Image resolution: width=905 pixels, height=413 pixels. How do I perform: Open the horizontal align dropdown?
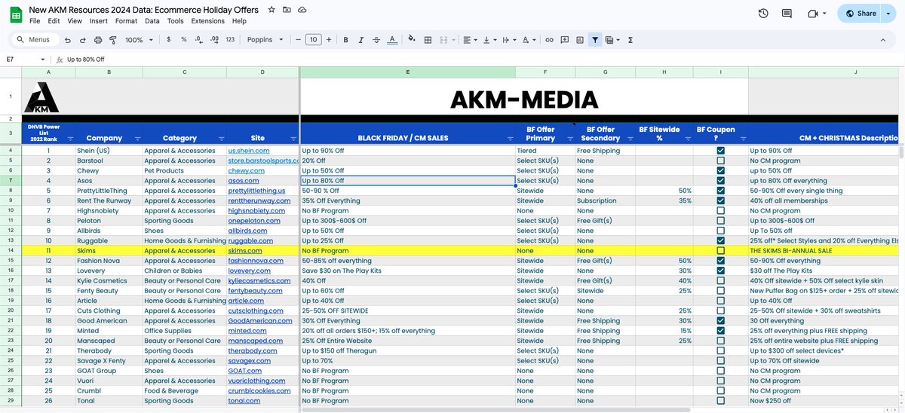469,39
